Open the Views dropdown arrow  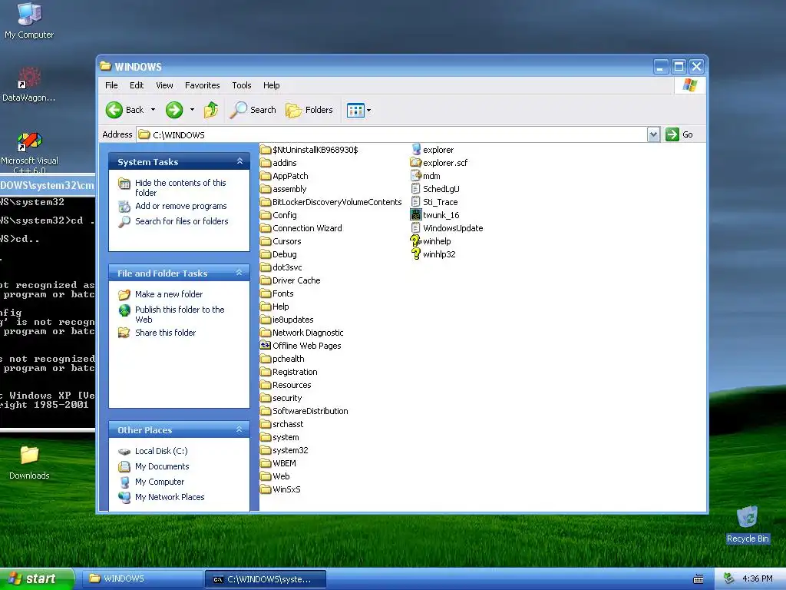[369, 111]
